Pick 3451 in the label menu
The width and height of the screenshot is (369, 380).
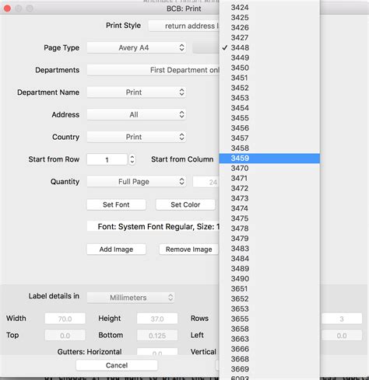point(269,78)
